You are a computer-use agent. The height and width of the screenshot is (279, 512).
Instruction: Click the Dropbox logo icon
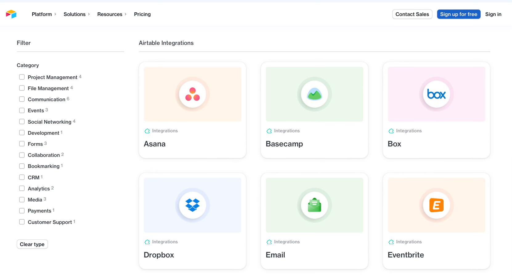[193, 205]
